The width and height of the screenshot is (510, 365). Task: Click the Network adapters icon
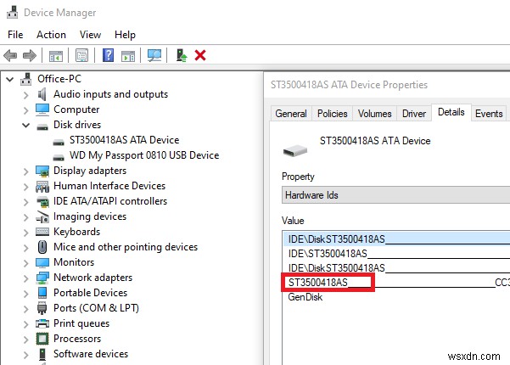[x=42, y=278]
